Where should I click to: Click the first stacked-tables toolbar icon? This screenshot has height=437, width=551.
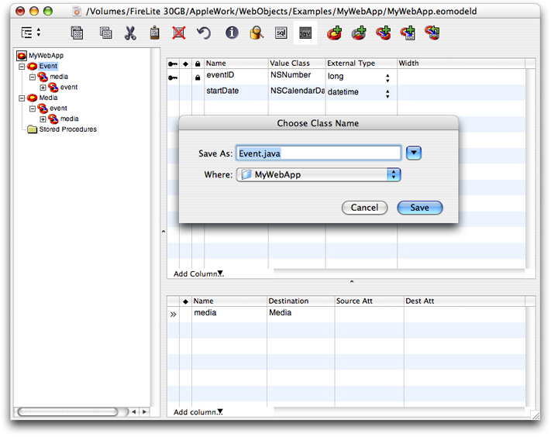coord(77,33)
